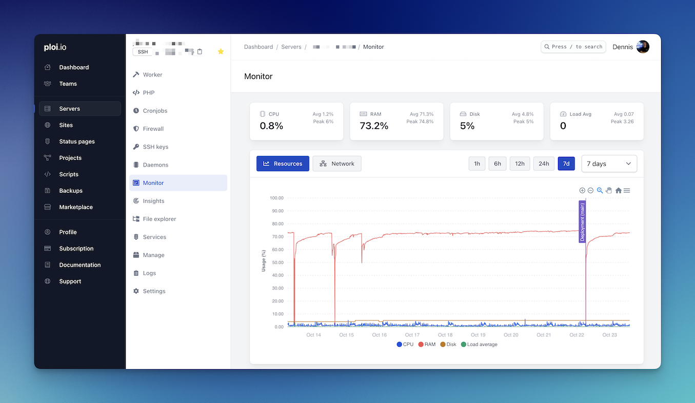Viewport: 695px width, 403px height.
Task: Activate the chart panning hand tool
Action: pyautogui.click(x=609, y=190)
